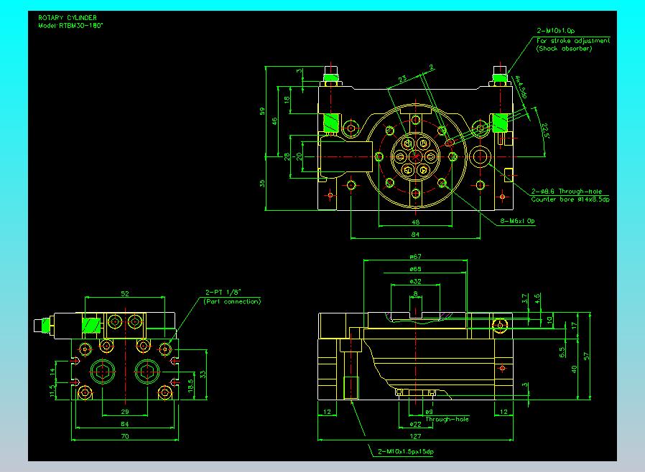Select the 11.5 dimension value

click(52, 391)
